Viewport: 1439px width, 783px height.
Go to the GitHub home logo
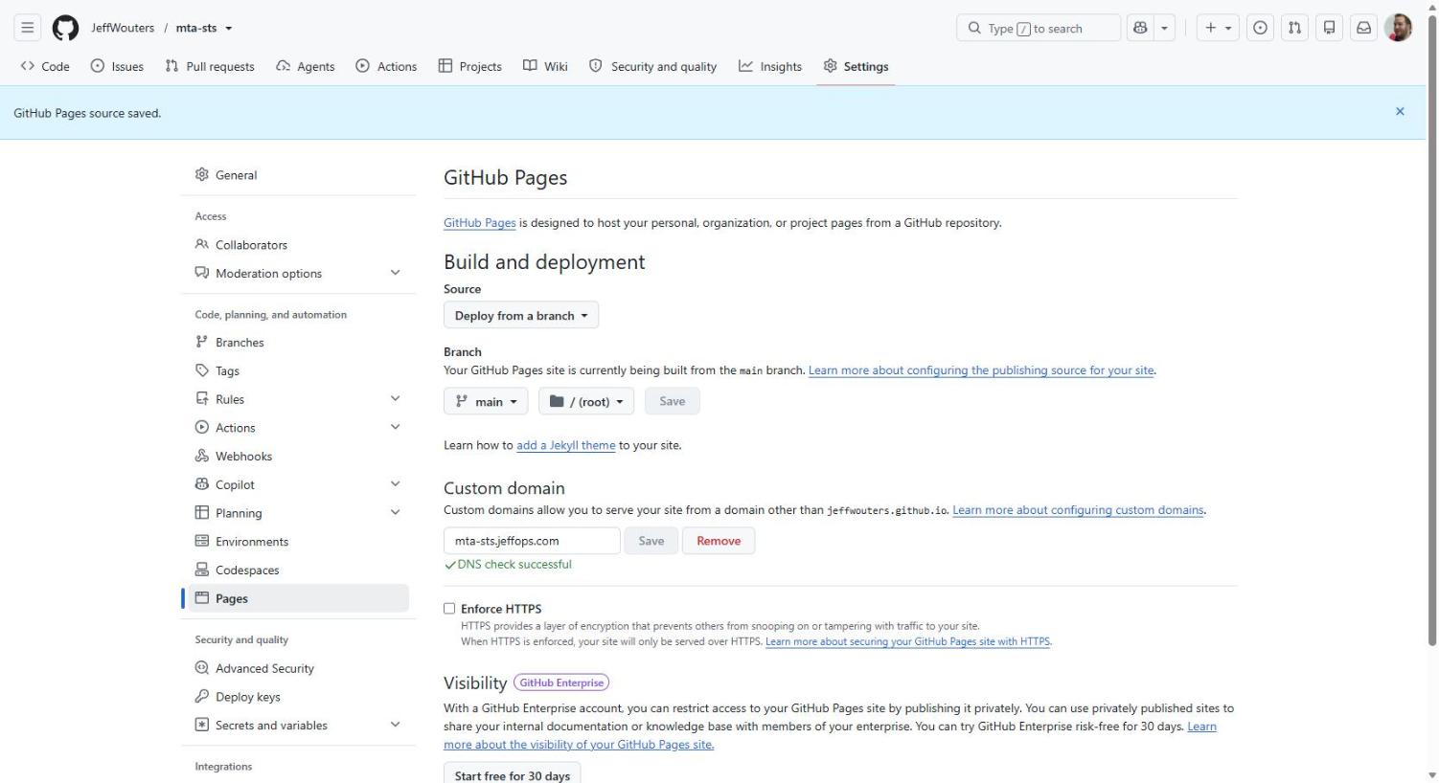pos(65,28)
